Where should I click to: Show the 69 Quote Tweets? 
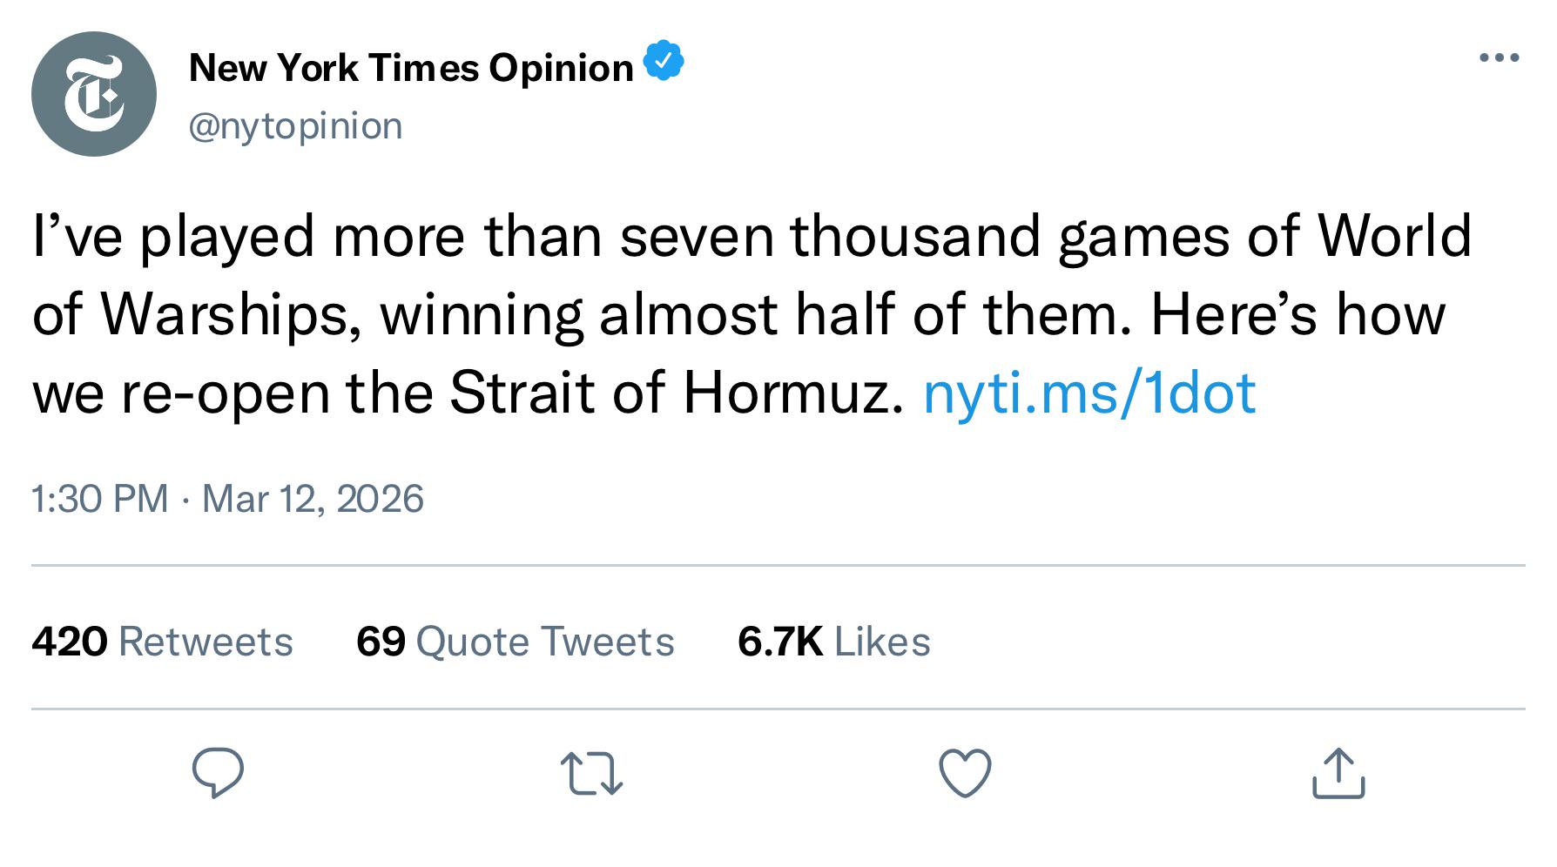click(x=515, y=642)
